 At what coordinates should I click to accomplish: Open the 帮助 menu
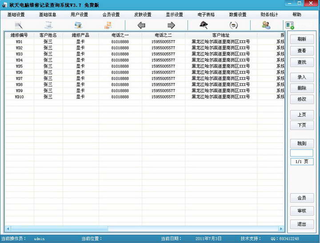coord(297,15)
